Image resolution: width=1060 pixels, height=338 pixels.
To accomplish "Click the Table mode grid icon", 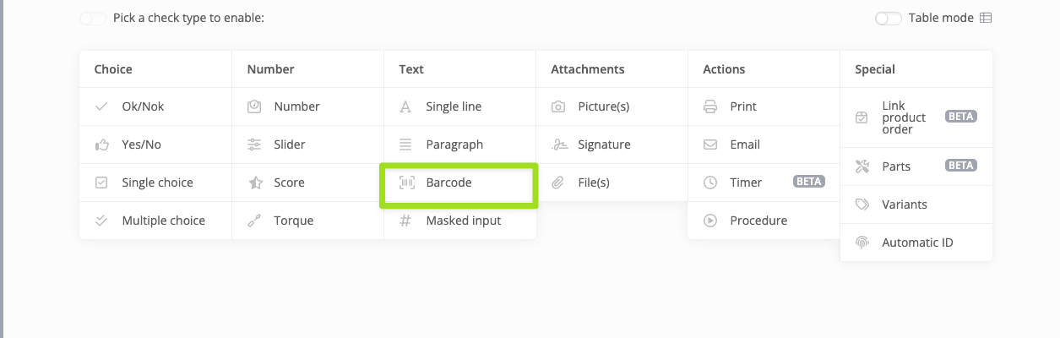I will (986, 18).
